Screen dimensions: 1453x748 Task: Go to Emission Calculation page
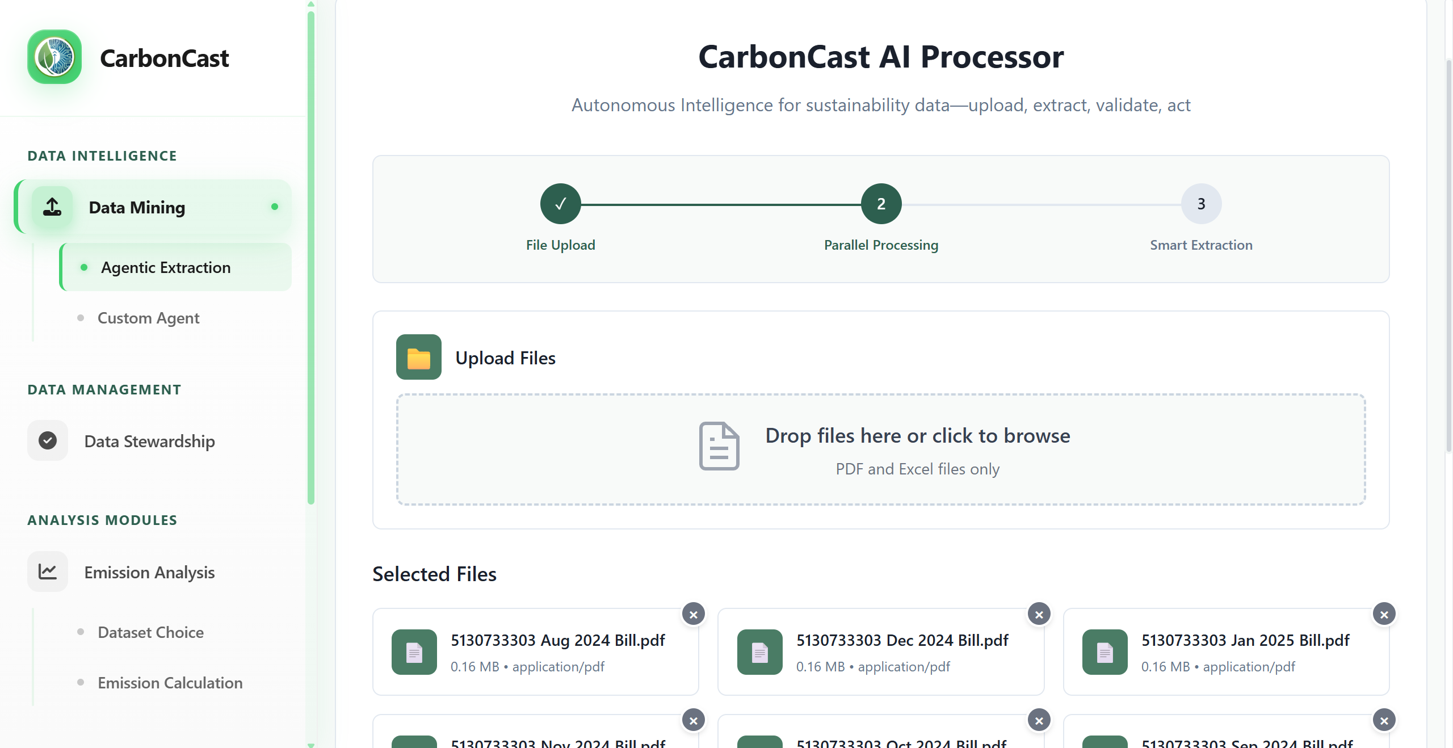pyautogui.click(x=170, y=683)
